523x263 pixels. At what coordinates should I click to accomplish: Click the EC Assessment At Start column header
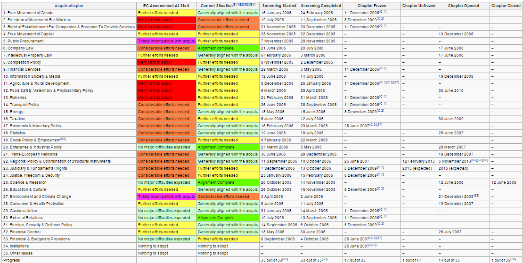(166, 6)
